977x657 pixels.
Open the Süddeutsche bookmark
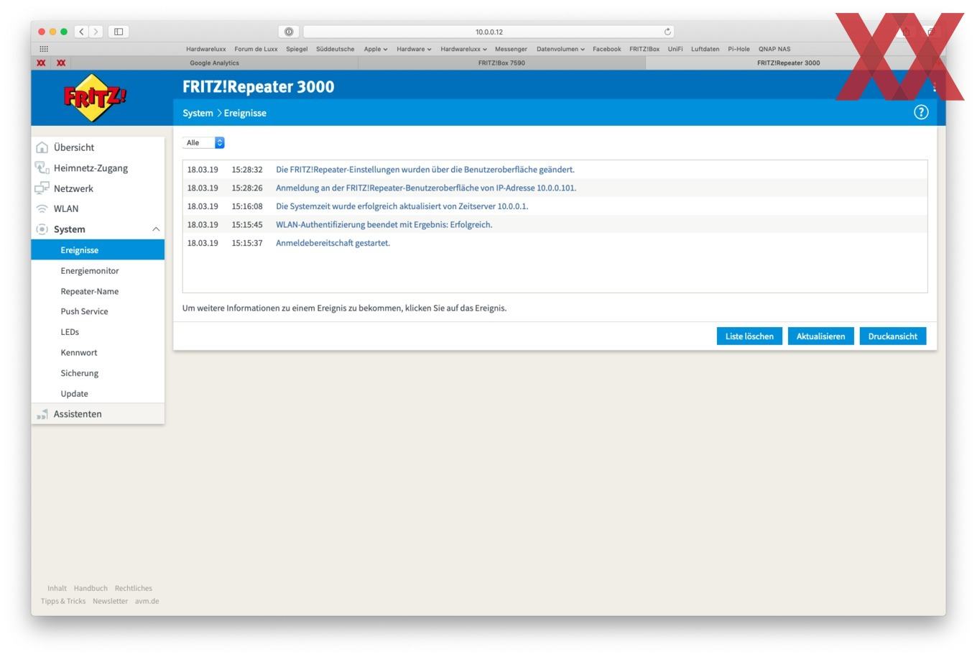click(x=335, y=49)
